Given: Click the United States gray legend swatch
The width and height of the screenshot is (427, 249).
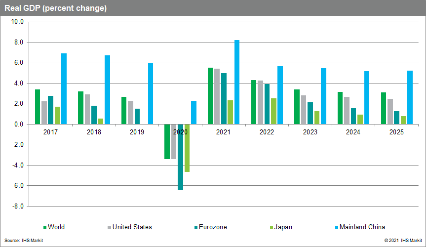Looking at the screenshot, I should (109, 227).
